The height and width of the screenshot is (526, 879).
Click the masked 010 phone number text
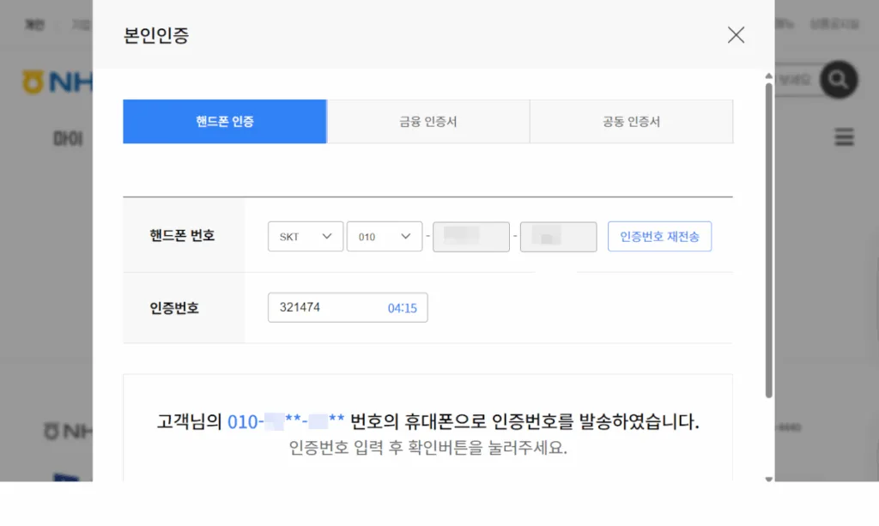pyautogui.click(x=286, y=421)
